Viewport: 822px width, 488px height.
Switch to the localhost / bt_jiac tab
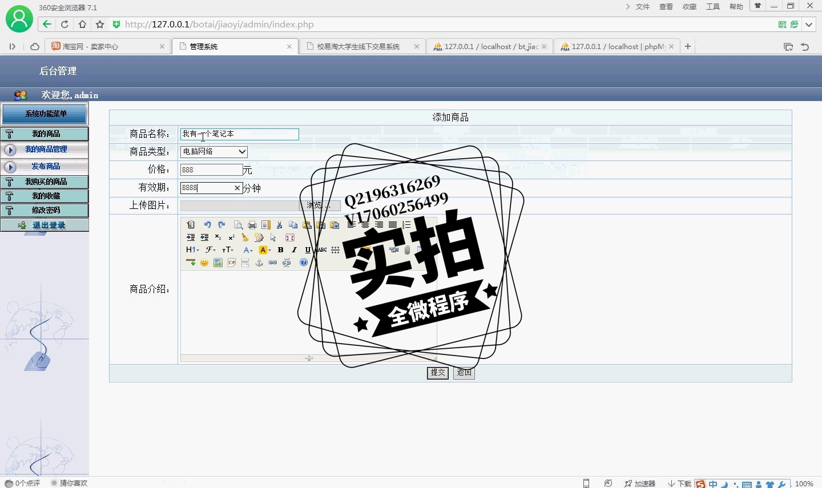click(x=490, y=46)
